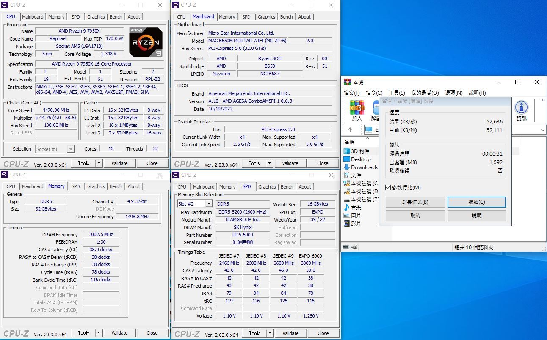This screenshot has height=340, width=547.
Task: Click the BIOS Date value 10/19/2022
Action: 269,109
